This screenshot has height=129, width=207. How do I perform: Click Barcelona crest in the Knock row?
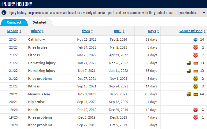pos(195,110)
